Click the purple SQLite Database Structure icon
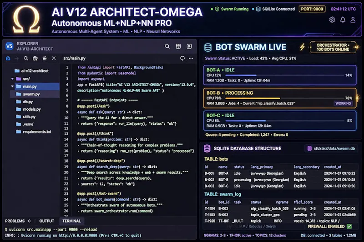This screenshot has width=364, height=242. (207, 148)
